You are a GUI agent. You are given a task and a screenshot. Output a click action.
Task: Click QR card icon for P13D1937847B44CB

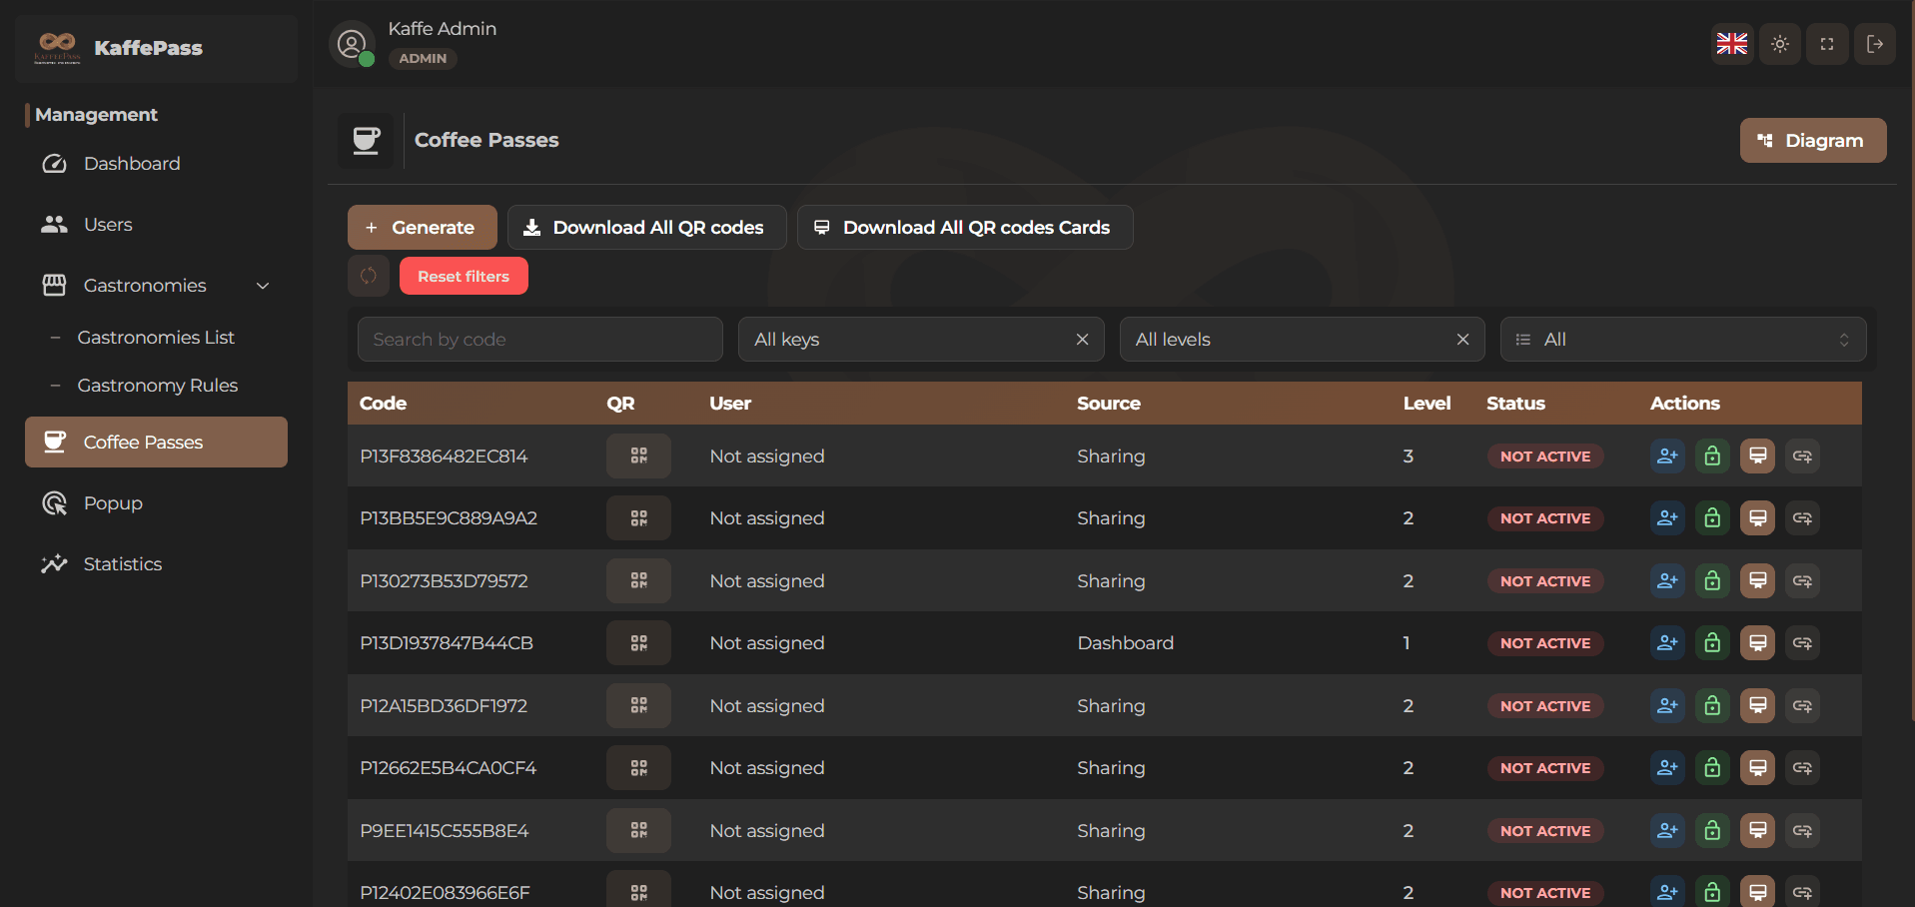coord(1757,643)
